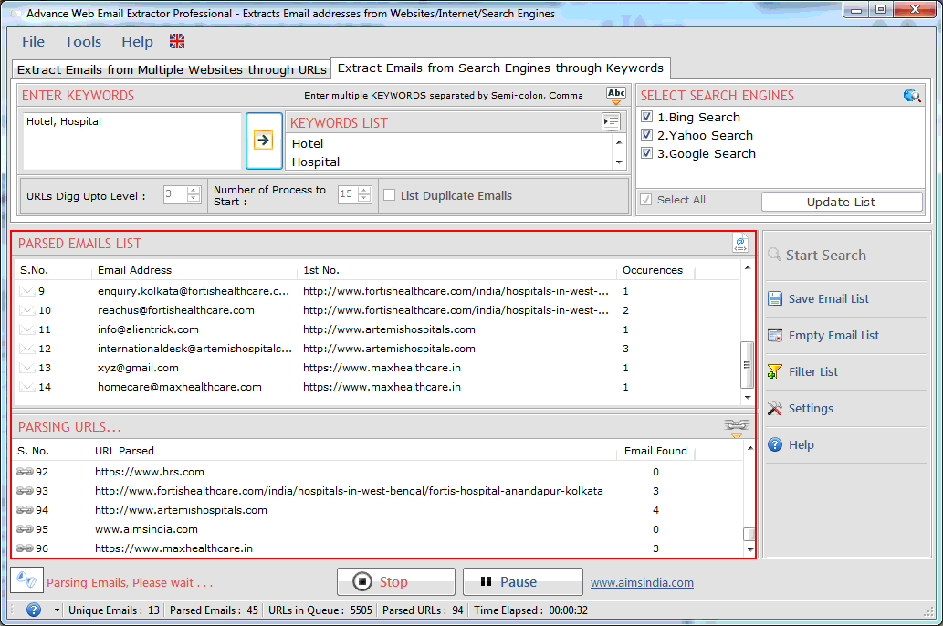Click the Parsing URLs scrollbar thumb
The width and height of the screenshot is (943, 626).
(749, 535)
